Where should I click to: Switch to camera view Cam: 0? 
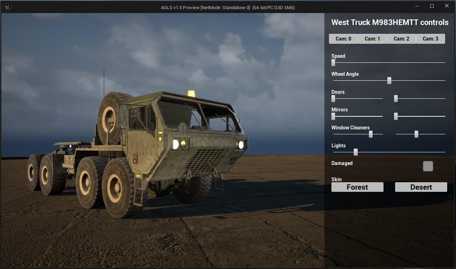[343, 39]
